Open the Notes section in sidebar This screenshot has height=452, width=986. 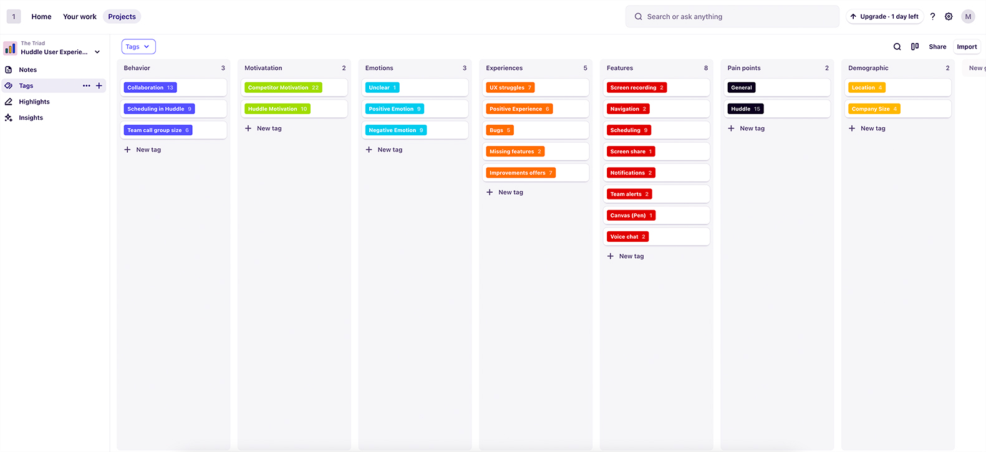click(27, 70)
